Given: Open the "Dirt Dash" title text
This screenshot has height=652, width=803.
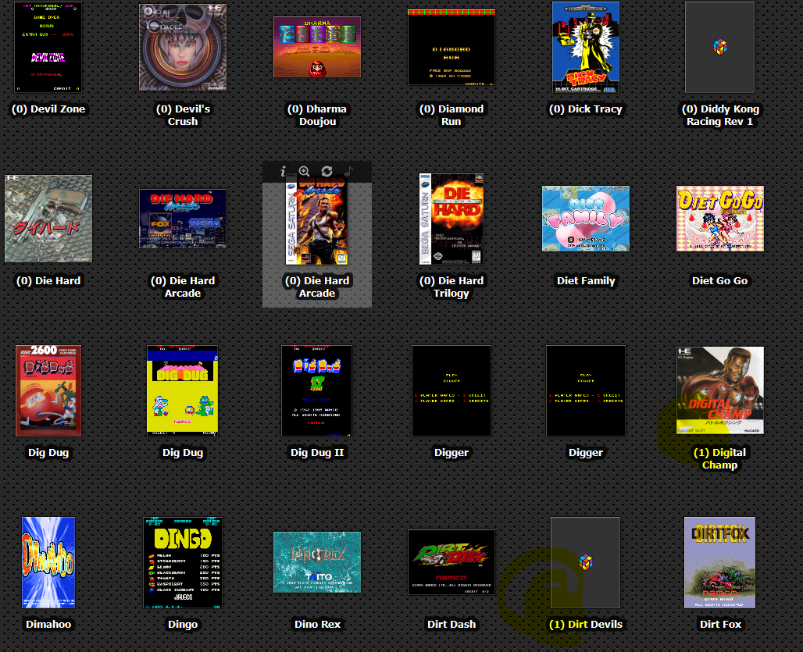Looking at the screenshot, I should [x=451, y=625].
